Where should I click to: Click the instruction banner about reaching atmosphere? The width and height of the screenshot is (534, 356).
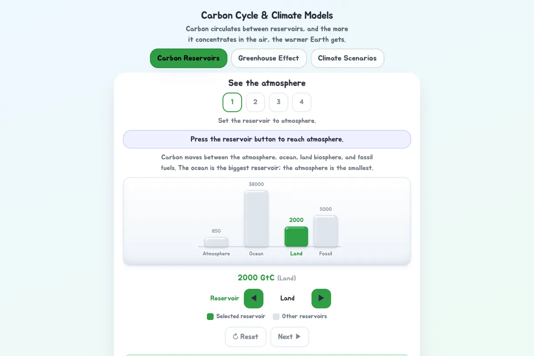click(267, 139)
